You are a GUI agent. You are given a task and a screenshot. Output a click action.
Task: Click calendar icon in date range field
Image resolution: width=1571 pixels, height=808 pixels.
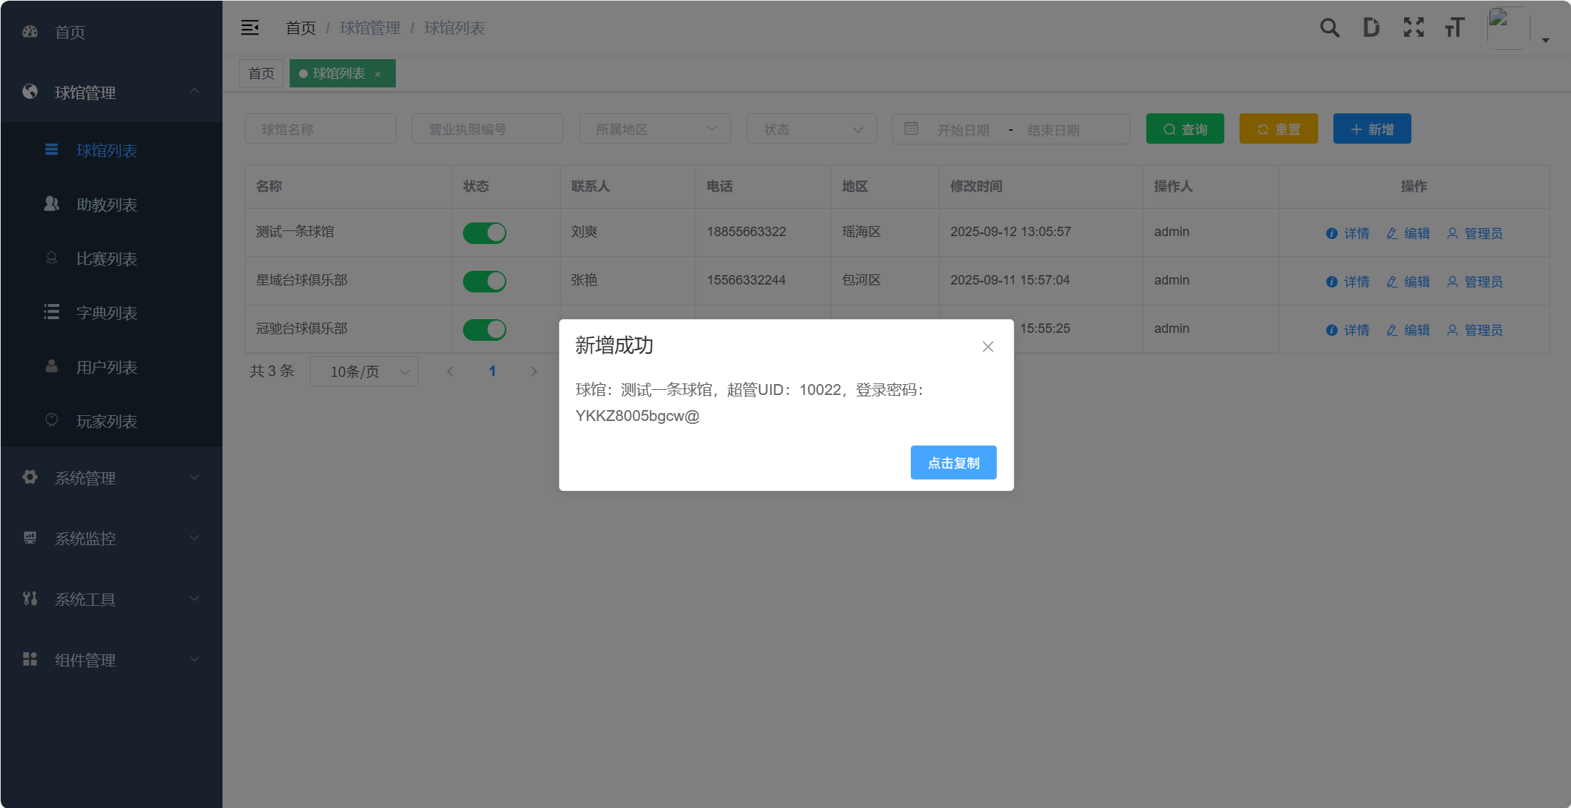pyautogui.click(x=911, y=129)
